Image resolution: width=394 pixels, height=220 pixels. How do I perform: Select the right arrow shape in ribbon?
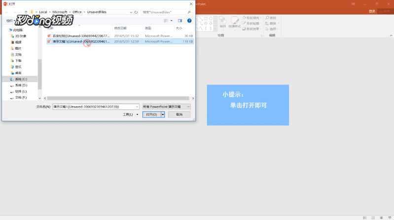[206, 24]
